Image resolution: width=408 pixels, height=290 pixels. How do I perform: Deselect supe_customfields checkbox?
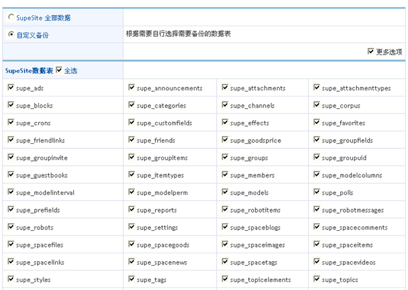click(132, 122)
